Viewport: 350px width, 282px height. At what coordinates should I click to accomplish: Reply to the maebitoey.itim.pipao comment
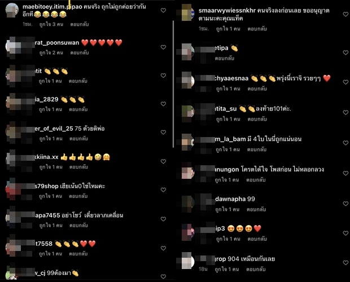click(80, 24)
